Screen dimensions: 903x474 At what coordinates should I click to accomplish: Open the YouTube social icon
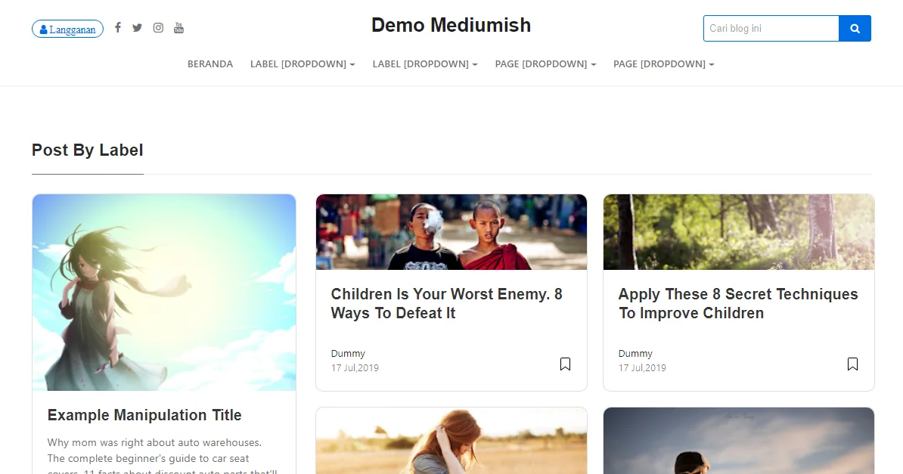[179, 28]
